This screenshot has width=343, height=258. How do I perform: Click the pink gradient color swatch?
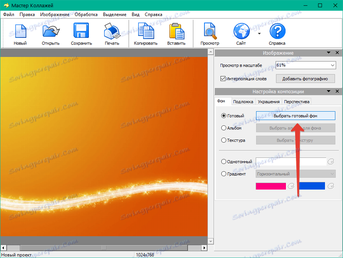(271, 186)
